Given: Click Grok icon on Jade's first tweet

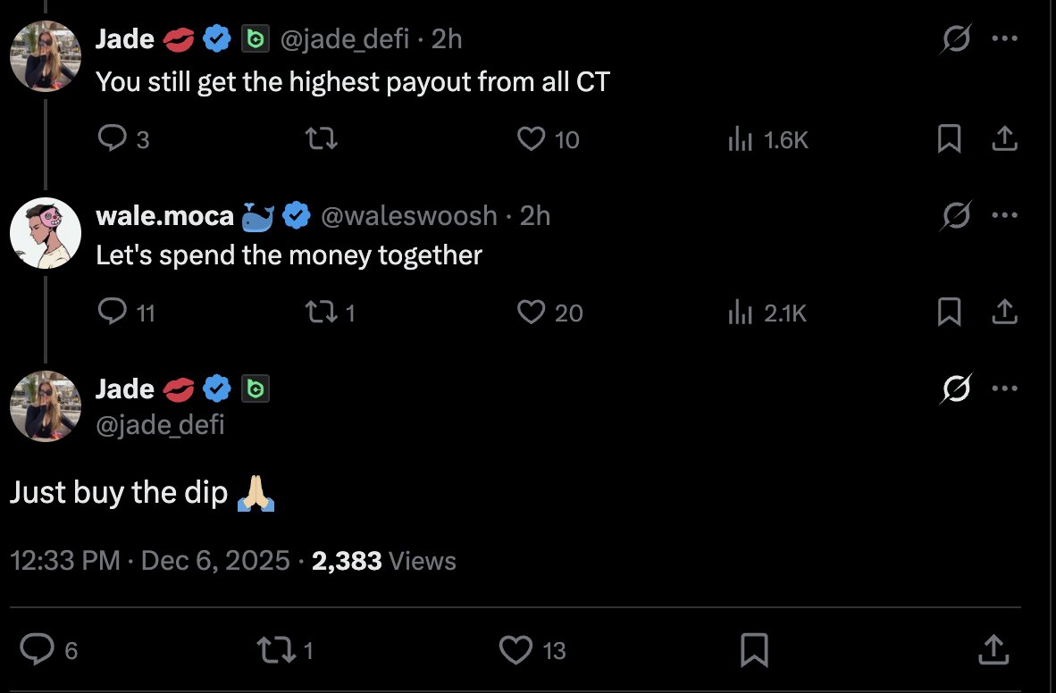Looking at the screenshot, I should [x=956, y=39].
